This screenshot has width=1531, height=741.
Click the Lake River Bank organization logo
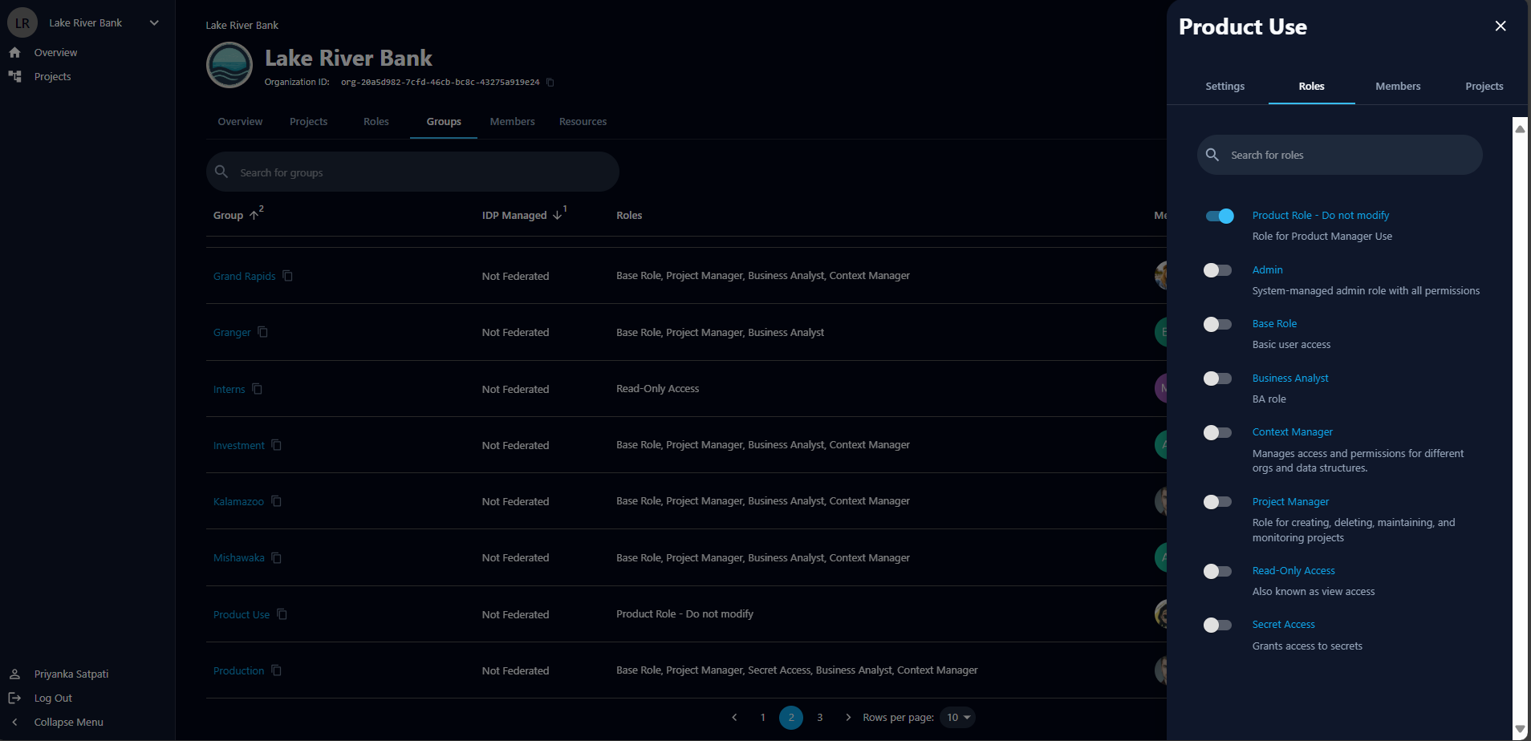pos(229,65)
